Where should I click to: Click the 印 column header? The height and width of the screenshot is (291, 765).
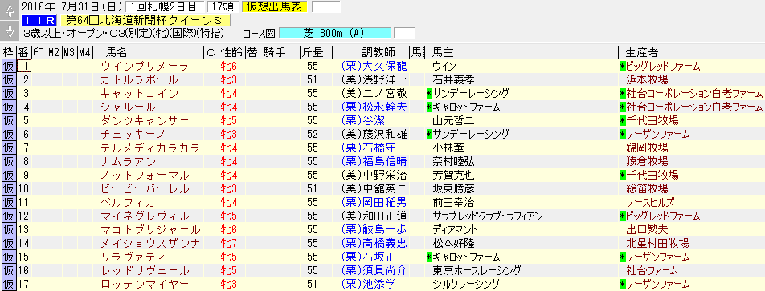tap(39, 53)
